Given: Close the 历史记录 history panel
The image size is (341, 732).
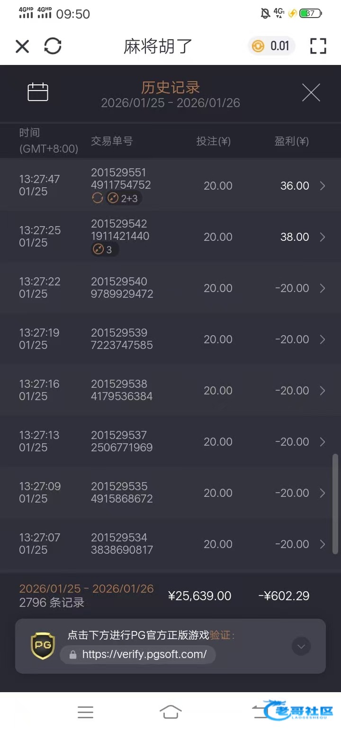Looking at the screenshot, I should [x=311, y=92].
